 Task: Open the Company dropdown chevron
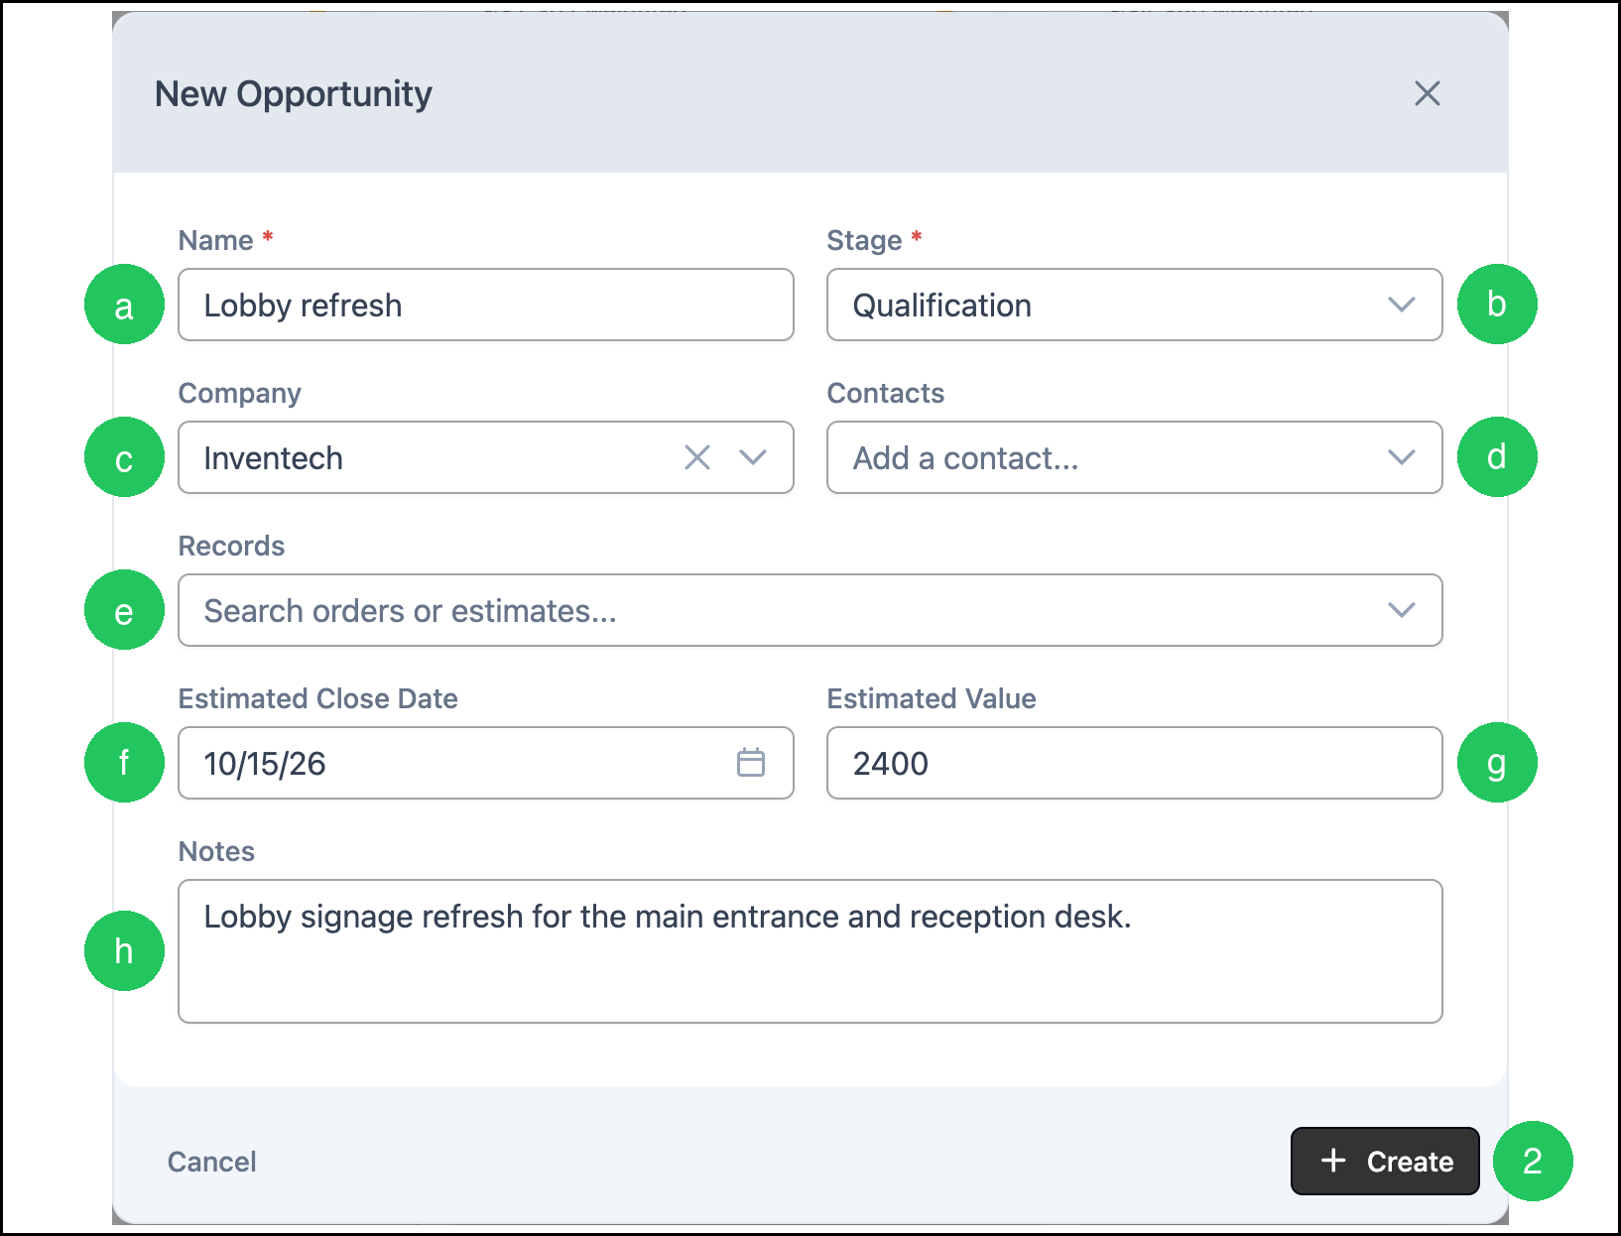point(753,457)
